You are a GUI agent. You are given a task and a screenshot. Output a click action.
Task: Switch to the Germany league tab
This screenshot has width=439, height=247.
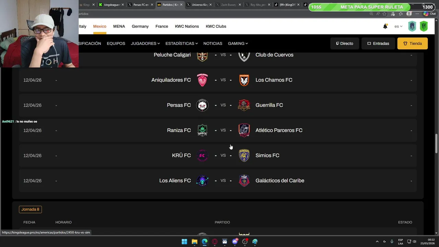coord(140,26)
